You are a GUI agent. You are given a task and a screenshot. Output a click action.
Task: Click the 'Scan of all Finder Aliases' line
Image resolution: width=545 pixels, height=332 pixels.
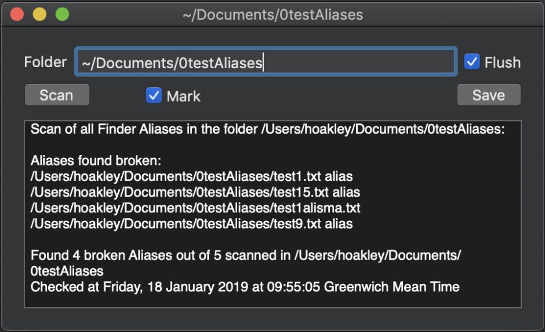pos(267,129)
